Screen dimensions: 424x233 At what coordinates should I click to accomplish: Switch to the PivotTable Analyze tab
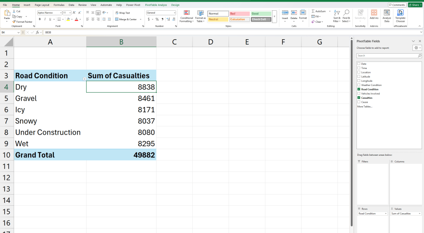coord(156,5)
